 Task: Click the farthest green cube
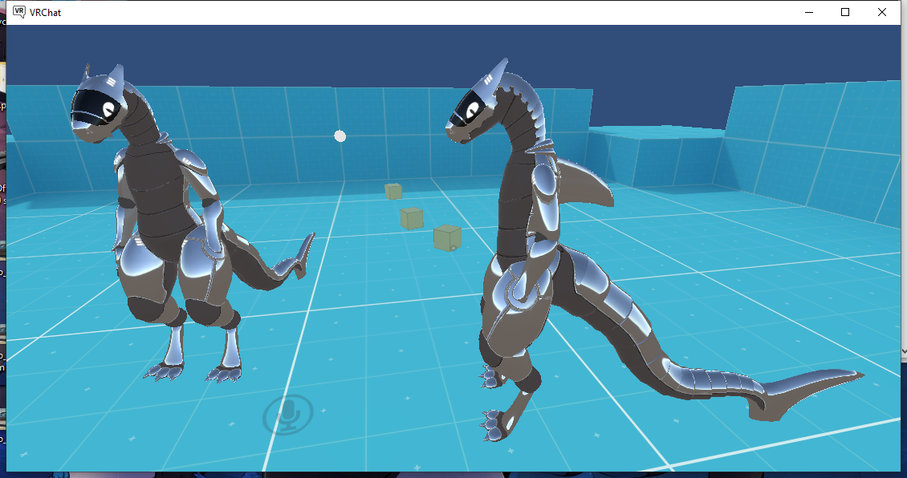(x=393, y=192)
